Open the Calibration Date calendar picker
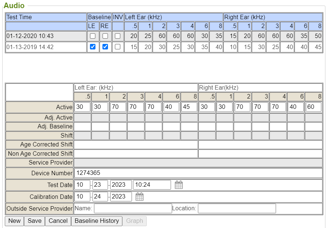The height and width of the screenshot is (228, 328). click(139, 197)
